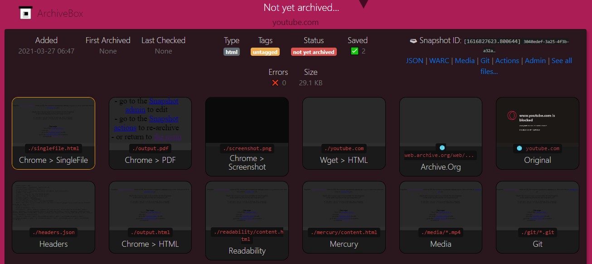Click the 'Not yet archived...' page title

click(x=301, y=8)
